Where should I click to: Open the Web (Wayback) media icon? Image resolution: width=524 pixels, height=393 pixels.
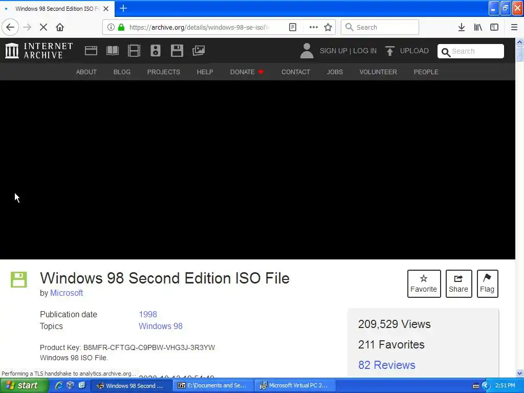click(91, 51)
